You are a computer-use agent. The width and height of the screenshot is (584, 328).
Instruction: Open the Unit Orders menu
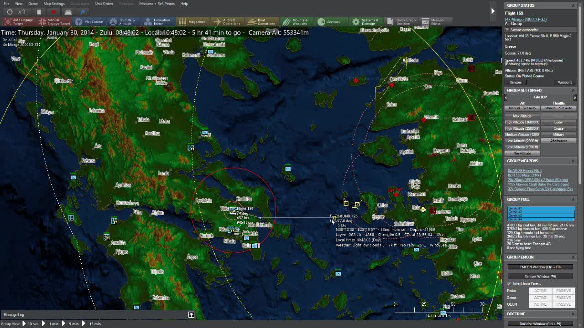click(104, 4)
